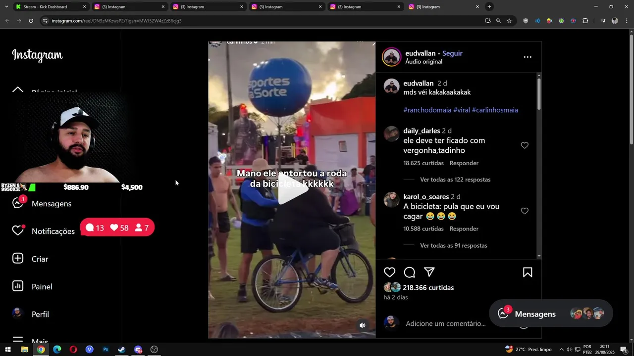The height and width of the screenshot is (356, 634).
Task: Open the weather widget showing 27°C
Action: [x=528, y=350]
